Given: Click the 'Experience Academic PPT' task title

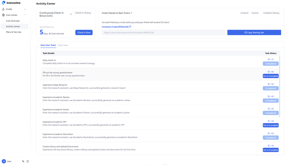Looking at the screenshot, I should 54,122.
